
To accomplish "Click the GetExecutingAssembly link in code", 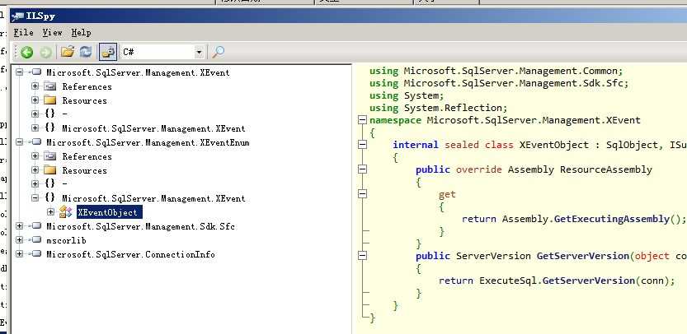I will pyautogui.click(x=612, y=219).
